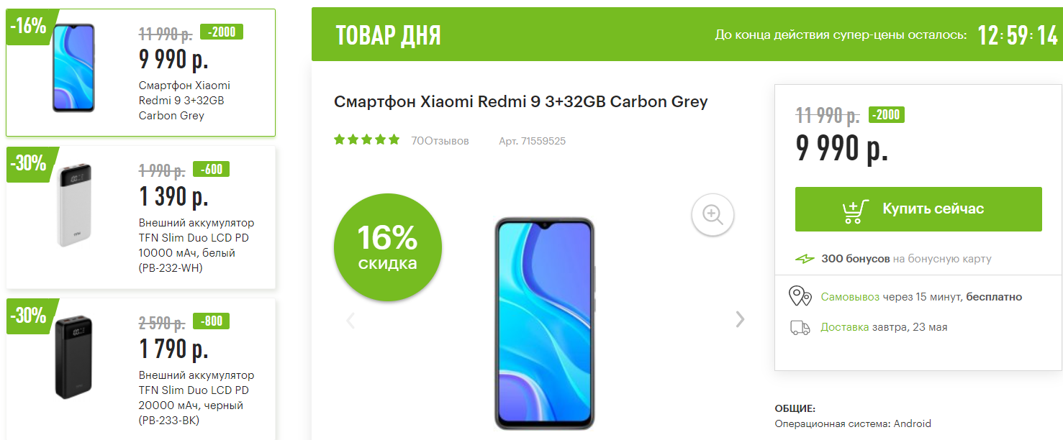Click the bonus card lightning icon

[x=805, y=259]
